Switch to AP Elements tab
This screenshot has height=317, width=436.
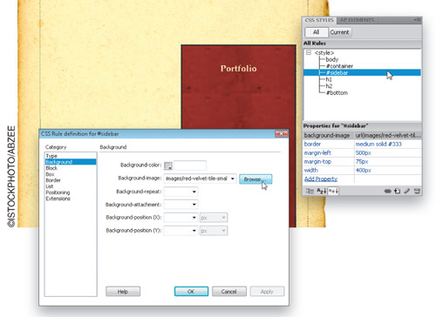click(358, 20)
